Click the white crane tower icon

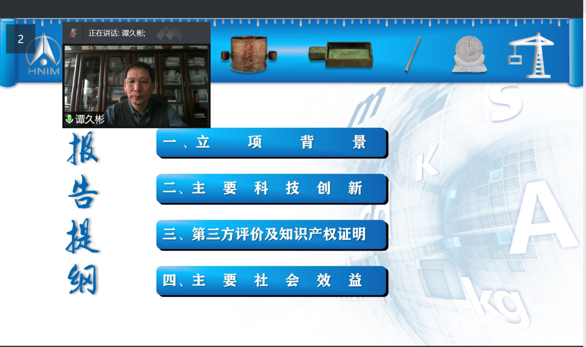(x=531, y=55)
